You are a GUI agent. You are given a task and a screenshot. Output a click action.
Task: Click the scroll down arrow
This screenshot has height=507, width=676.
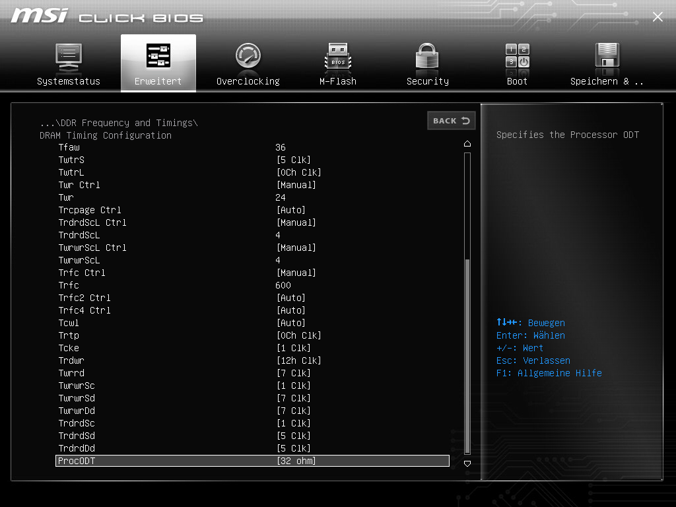[x=467, y=463]
